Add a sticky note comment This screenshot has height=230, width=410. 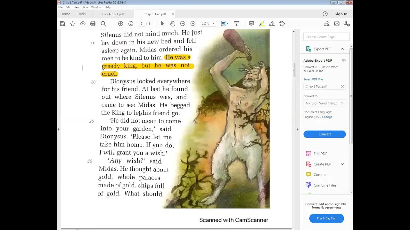coord(251,24)
